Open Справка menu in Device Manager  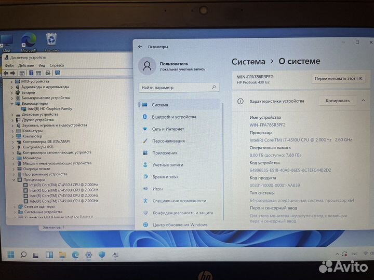(57, 65)
